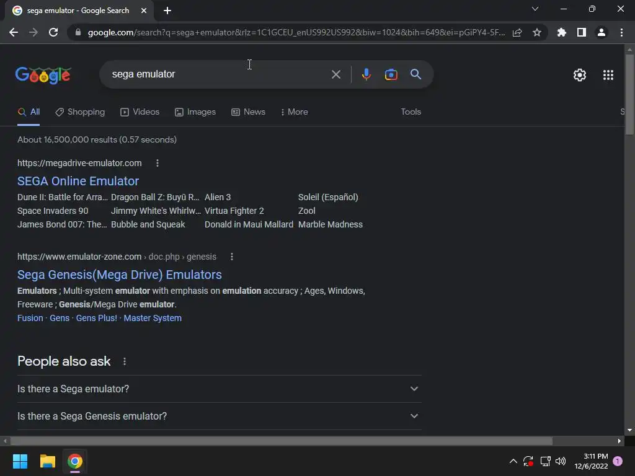
Task: Click the forward navigation arrow
Action: [33, 32]
